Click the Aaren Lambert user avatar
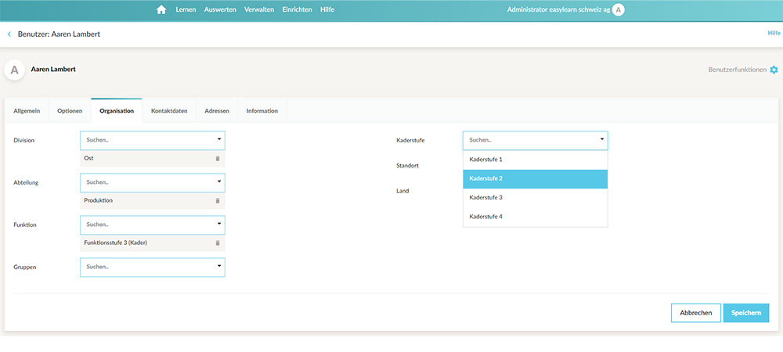 pos(14,70)
